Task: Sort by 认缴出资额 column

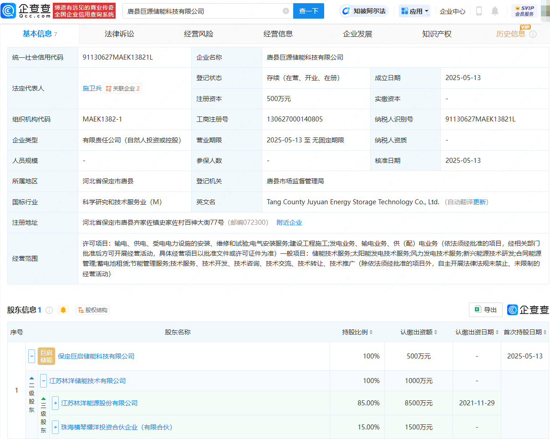Action: tap(418, 332)
